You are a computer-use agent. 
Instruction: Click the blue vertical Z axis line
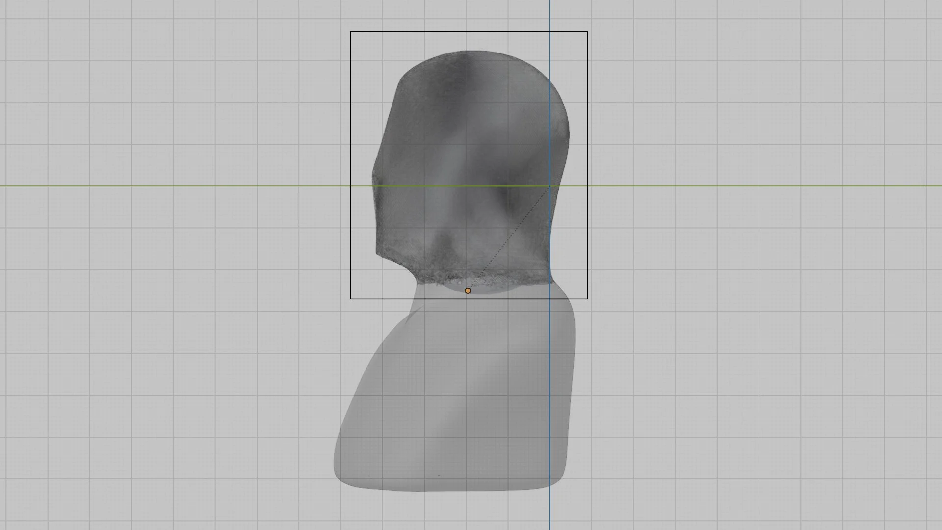[550, 393]
